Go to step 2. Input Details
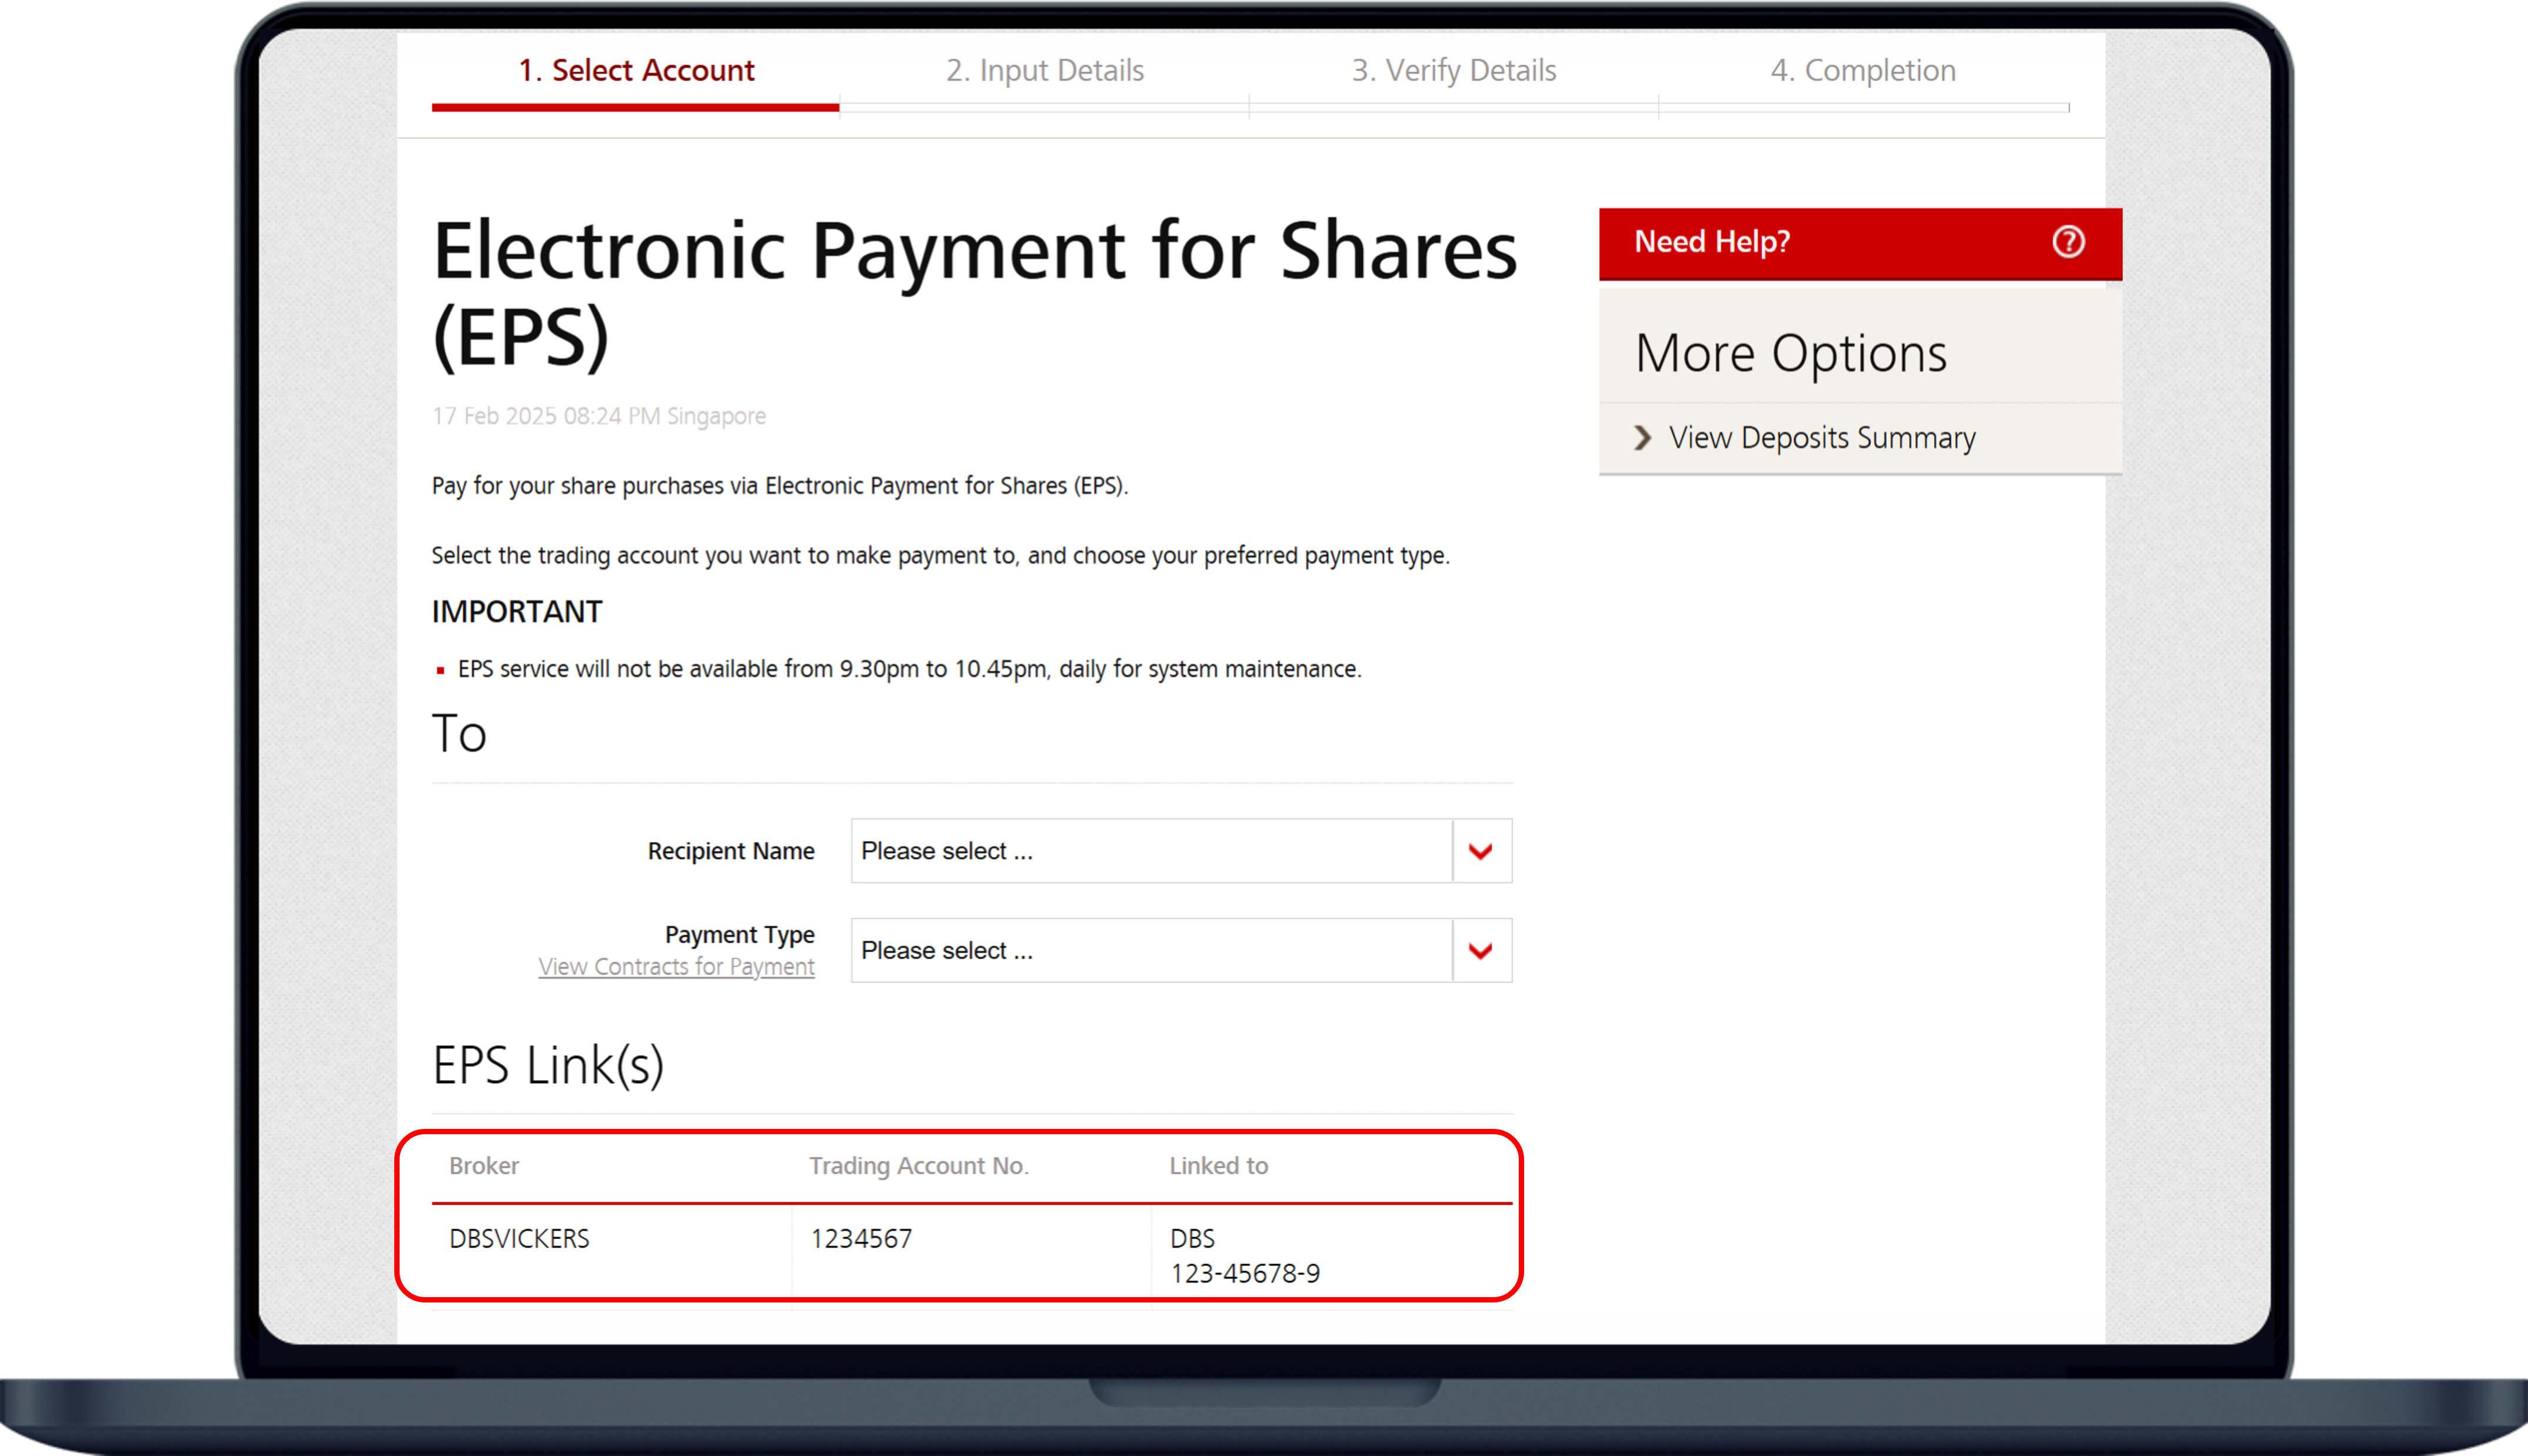Screen dimensions: 2528x1456 point(1044,71)
